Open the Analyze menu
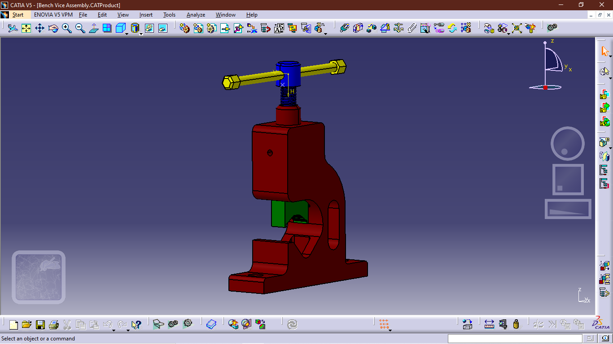The image size is (613, 344). (196, 15)
